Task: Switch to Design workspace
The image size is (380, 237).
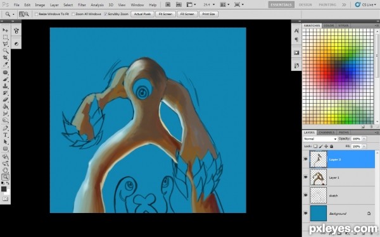Action: 305,4
